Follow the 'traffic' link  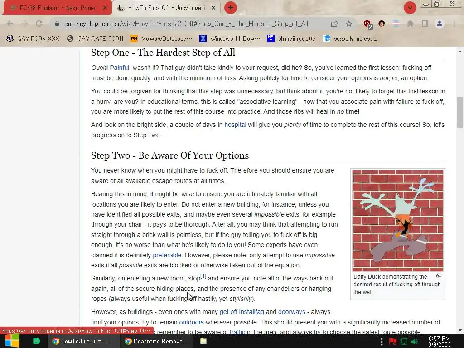pyautogui.click(x=237, y=332)
